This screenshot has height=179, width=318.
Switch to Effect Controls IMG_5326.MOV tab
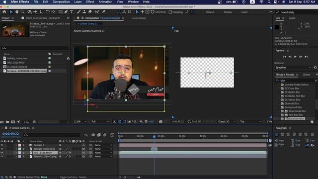(x=43, y=18)
